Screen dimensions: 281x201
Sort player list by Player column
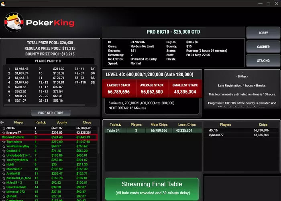[18, 122]
